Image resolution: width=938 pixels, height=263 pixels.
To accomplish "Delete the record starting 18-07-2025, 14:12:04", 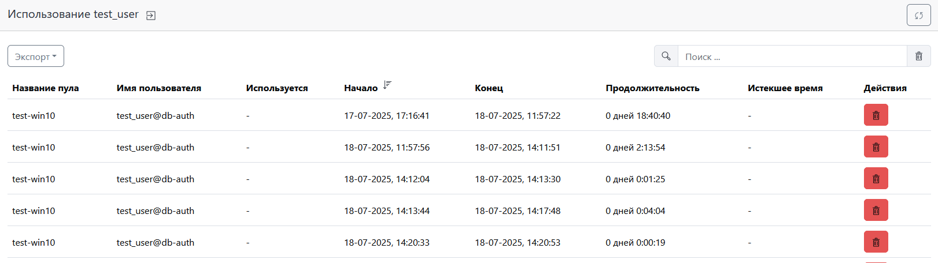I will [876, 179].
